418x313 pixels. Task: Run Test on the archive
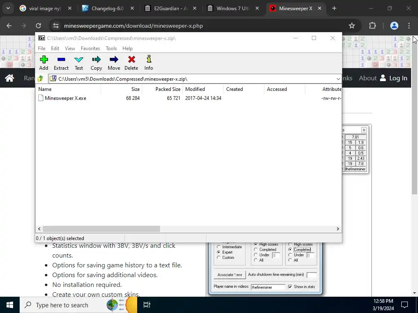(79, 63)
